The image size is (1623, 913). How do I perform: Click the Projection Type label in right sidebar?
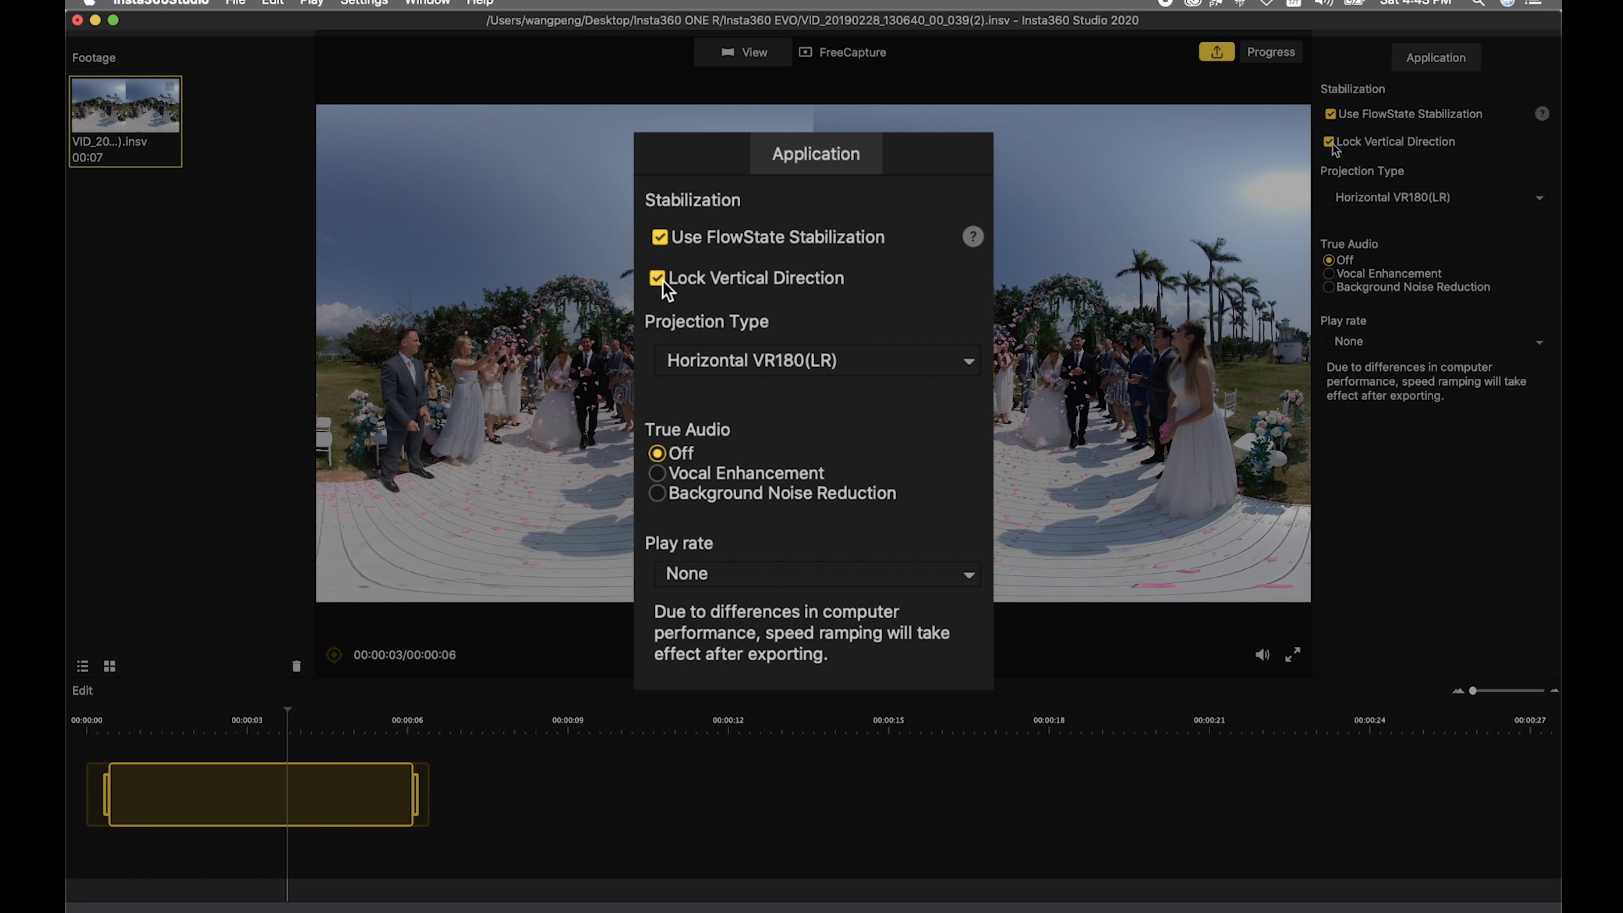tap(1361, 171)
